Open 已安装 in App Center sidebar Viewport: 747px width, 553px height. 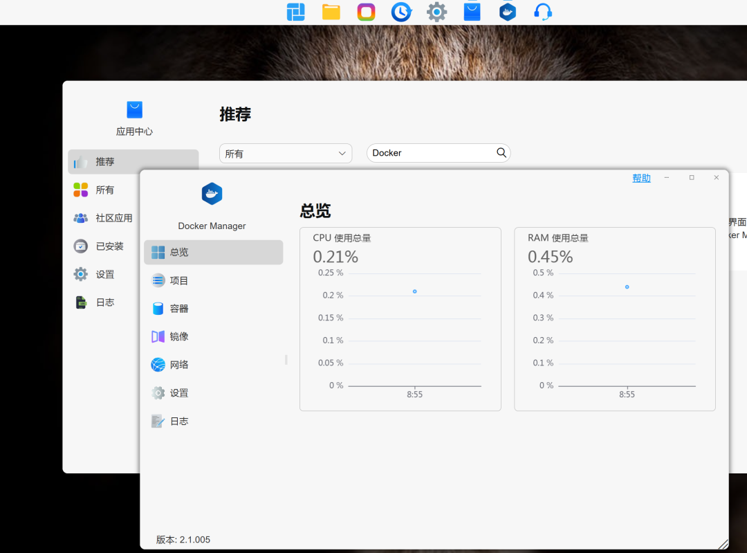click(x=109, y=246)
